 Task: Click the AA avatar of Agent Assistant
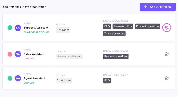click(x=18, y=78)
